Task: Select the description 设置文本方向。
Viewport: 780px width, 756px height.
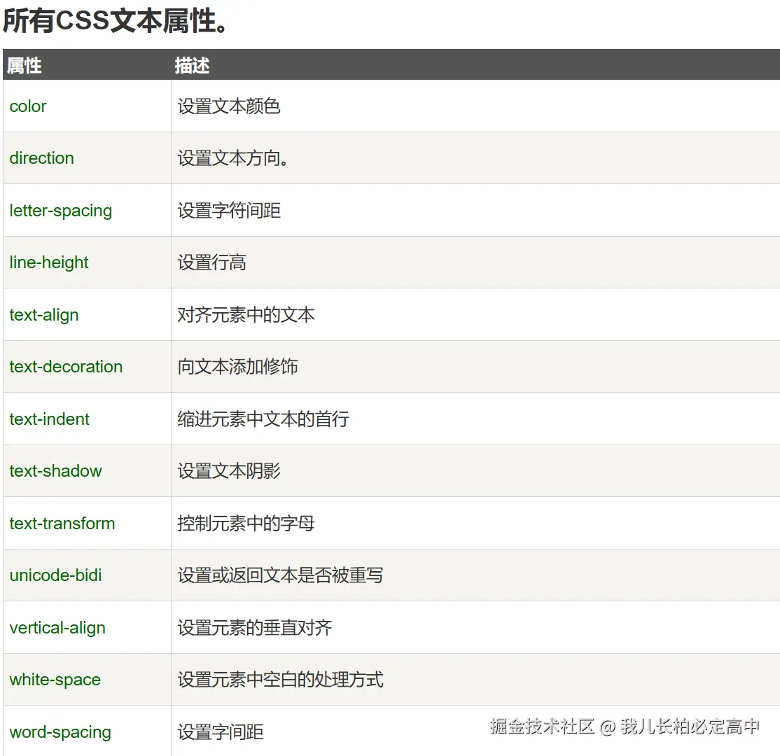Action: click(232, 158)
